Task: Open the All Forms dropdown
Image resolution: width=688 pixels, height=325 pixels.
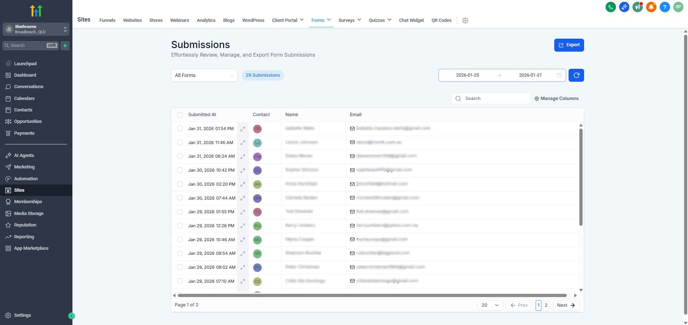Action: [x=204, y=75]
